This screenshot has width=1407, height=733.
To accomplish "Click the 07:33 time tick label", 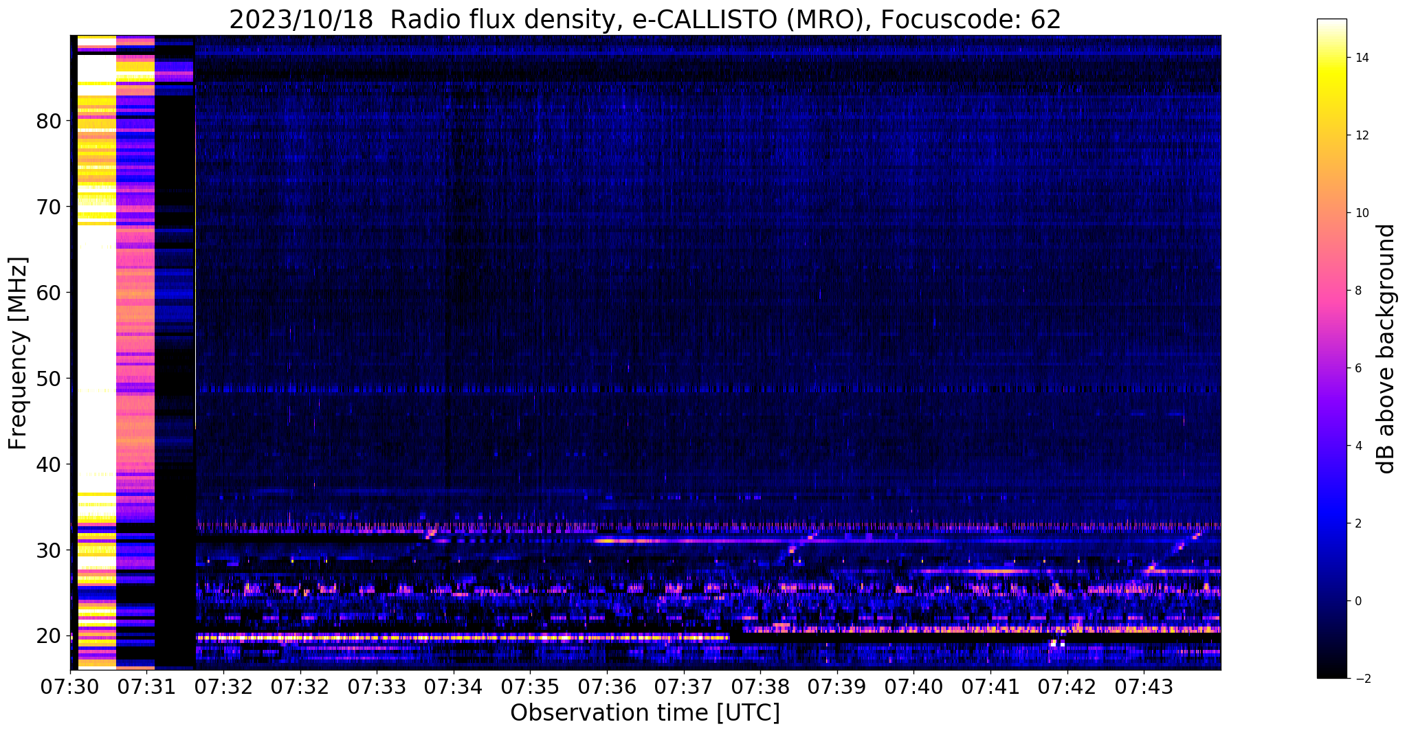I will [377, 686].
